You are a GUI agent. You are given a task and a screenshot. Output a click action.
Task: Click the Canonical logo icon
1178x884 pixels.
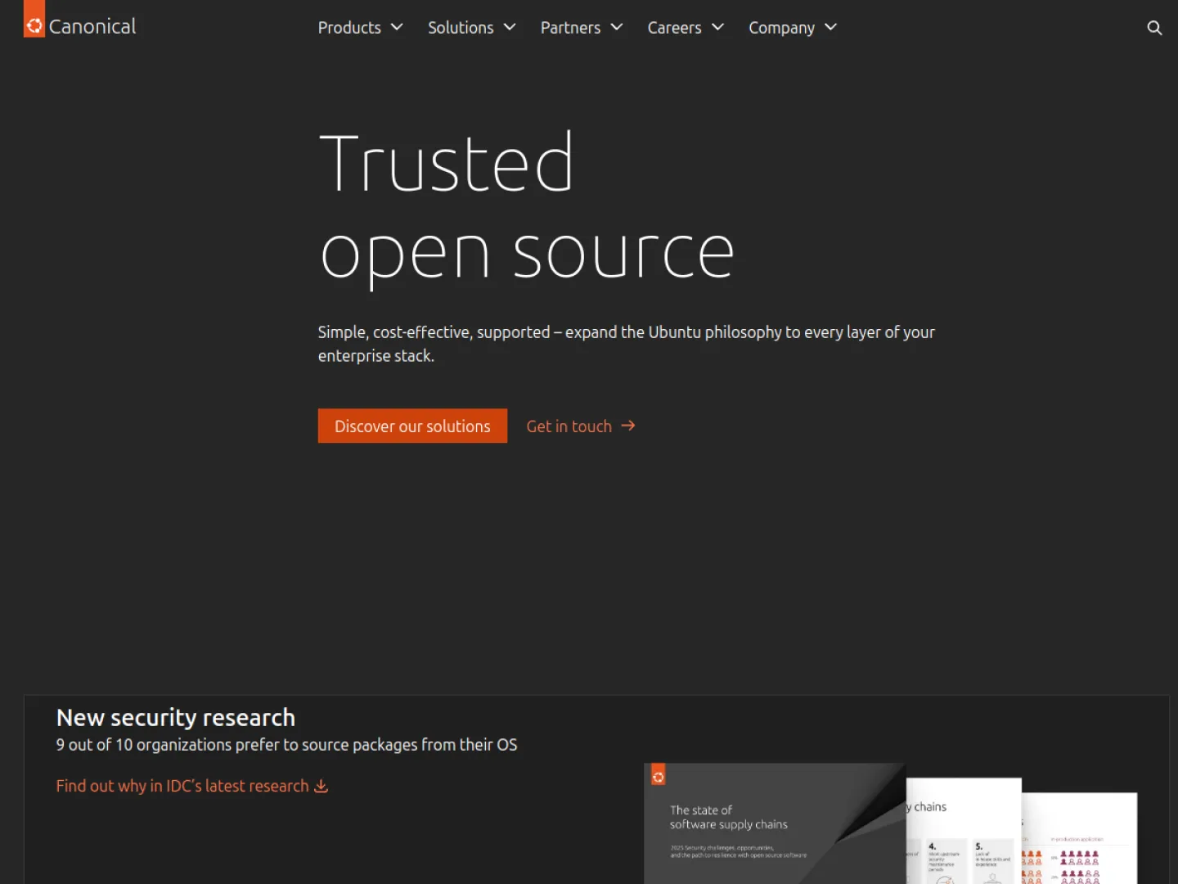pyautogui.click(x=34, y=20)
